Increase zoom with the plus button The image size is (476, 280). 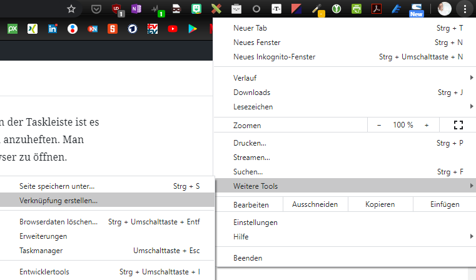point(427,125)
